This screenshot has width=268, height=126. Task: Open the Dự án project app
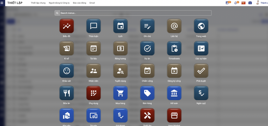(x=147, y=48)
